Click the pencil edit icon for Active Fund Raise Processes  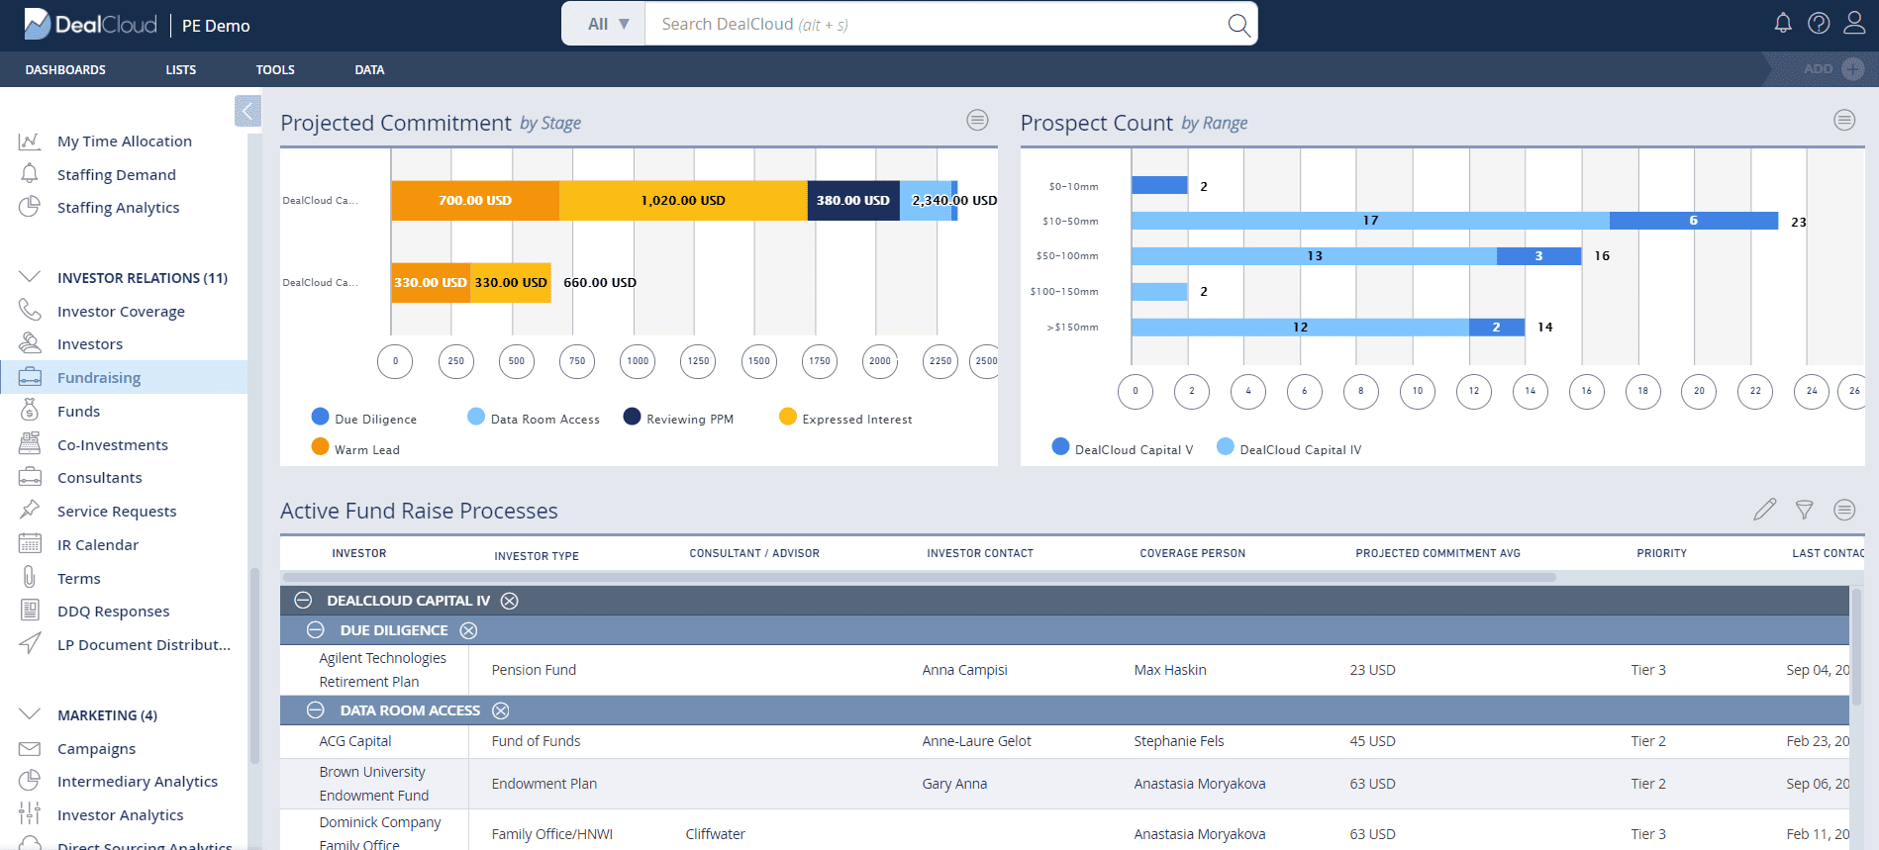click(1764, 510)
